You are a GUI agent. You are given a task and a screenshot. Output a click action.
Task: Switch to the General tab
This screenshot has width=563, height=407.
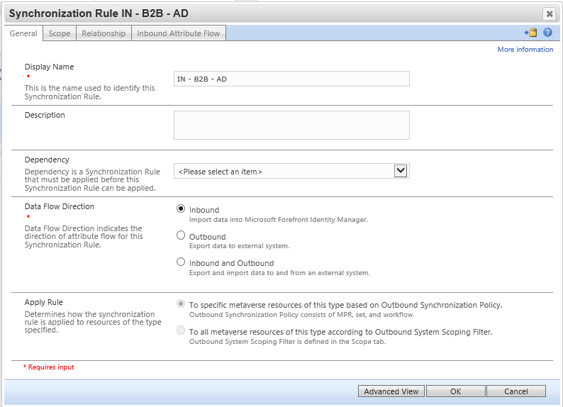23,33
